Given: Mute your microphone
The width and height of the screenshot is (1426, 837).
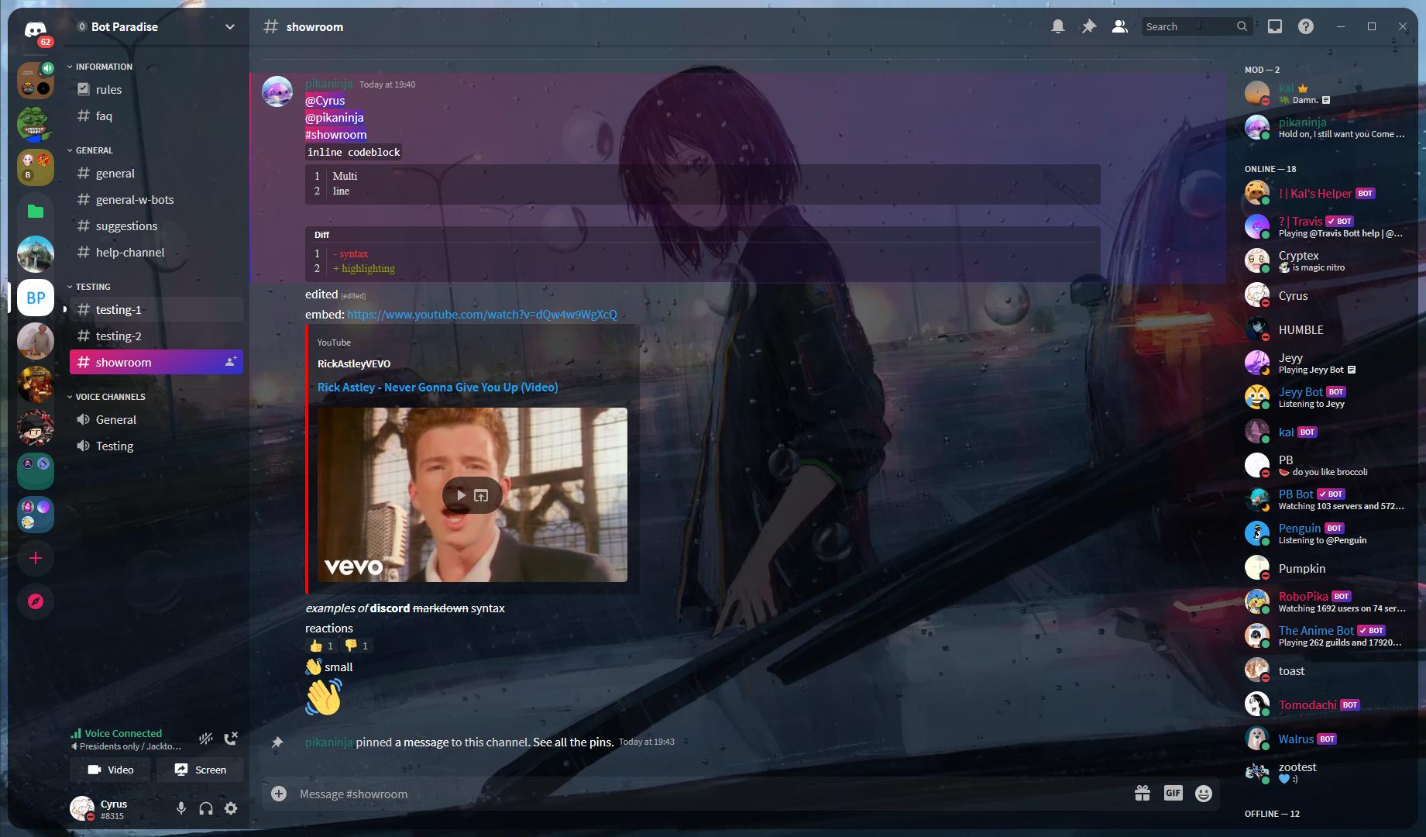Looking at the screenshot, I should click(180, 808).
